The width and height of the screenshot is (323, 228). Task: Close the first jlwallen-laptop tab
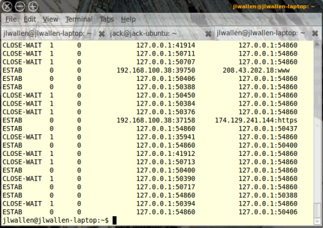click(x=102, y=34)
